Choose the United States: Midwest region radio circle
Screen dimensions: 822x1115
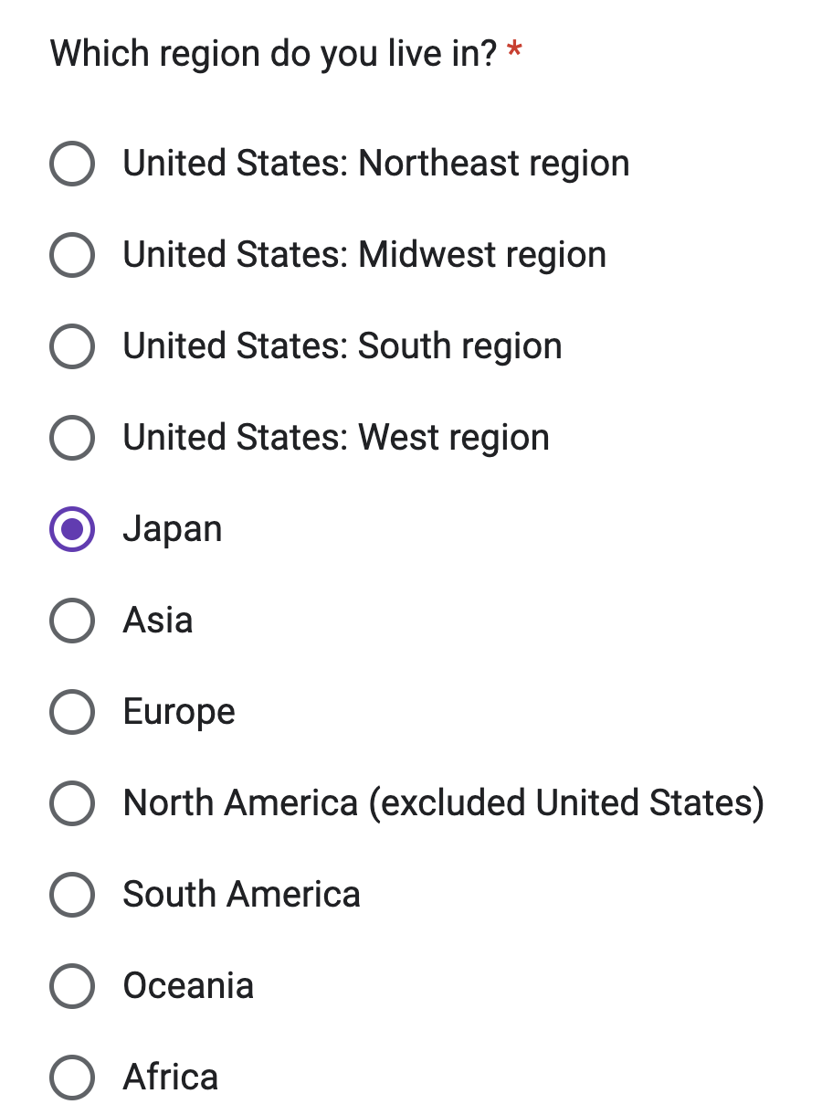pos(72,256)
